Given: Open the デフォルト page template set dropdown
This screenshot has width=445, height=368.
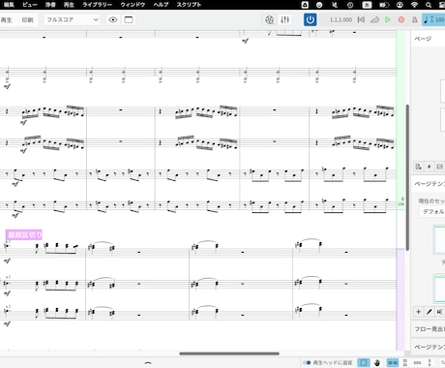Looking at the screenshot, I should [x=432, y=212].
